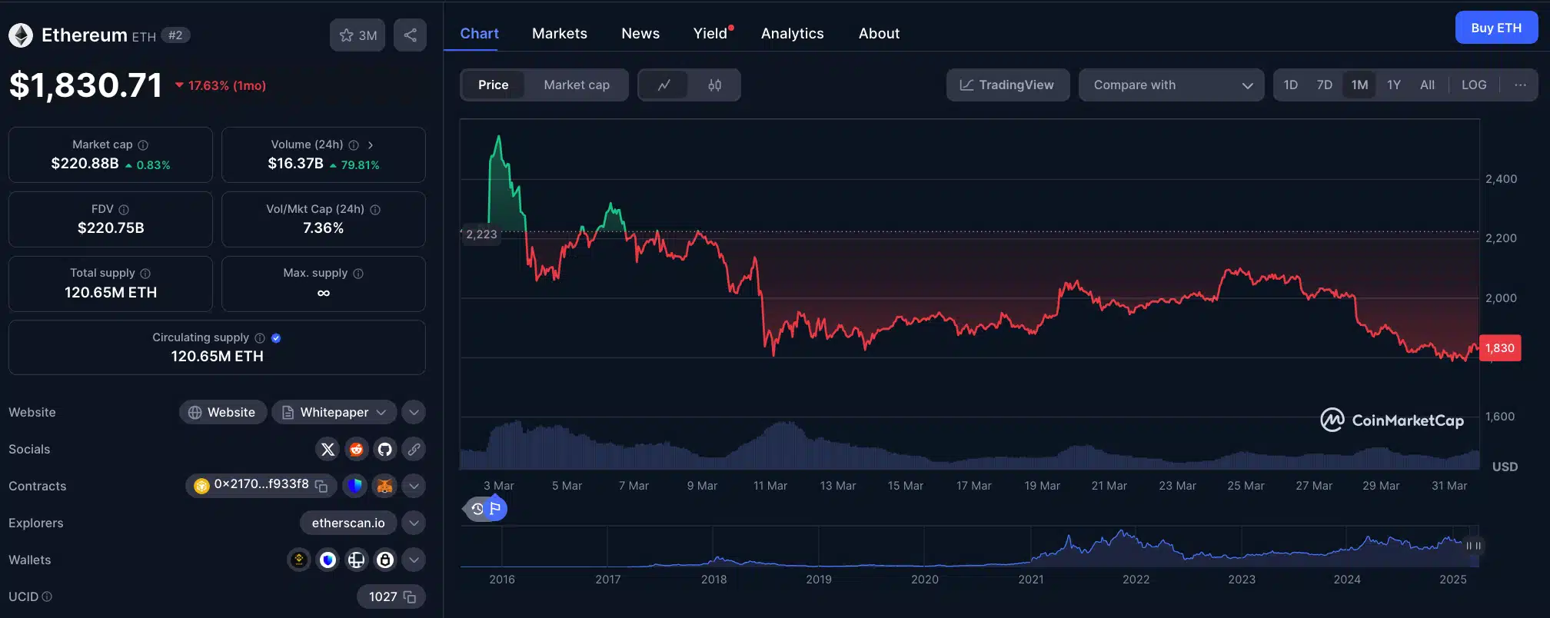The height and width of the screenshot is (618, 1550).
Task: Open the chain-link icon in Socials row
Action: 414,450
